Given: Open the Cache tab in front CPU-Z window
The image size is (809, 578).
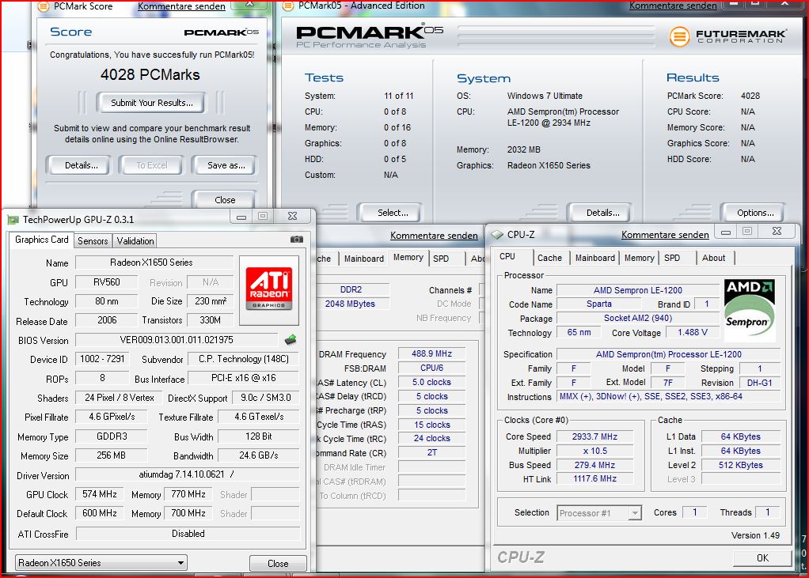Looking at the screenshot, I should (x=549, y=258).
